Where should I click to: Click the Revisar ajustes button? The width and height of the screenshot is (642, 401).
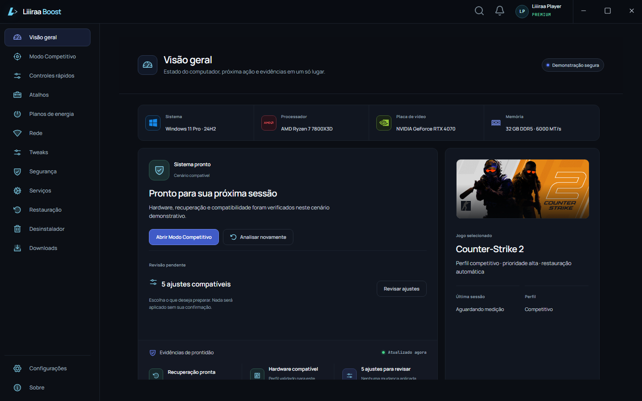[x=402, y=289]
